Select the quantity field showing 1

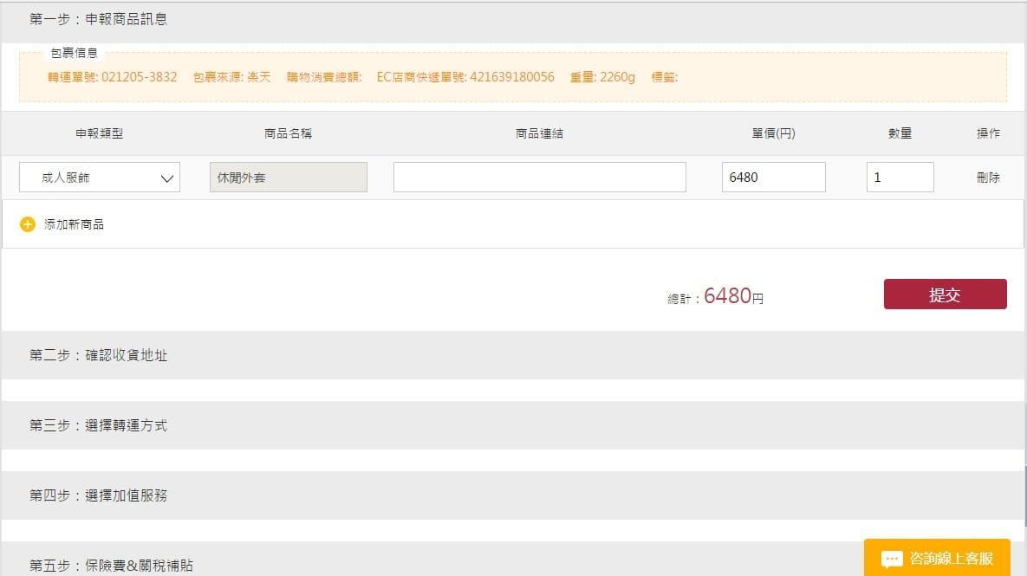tap(900, 178)
